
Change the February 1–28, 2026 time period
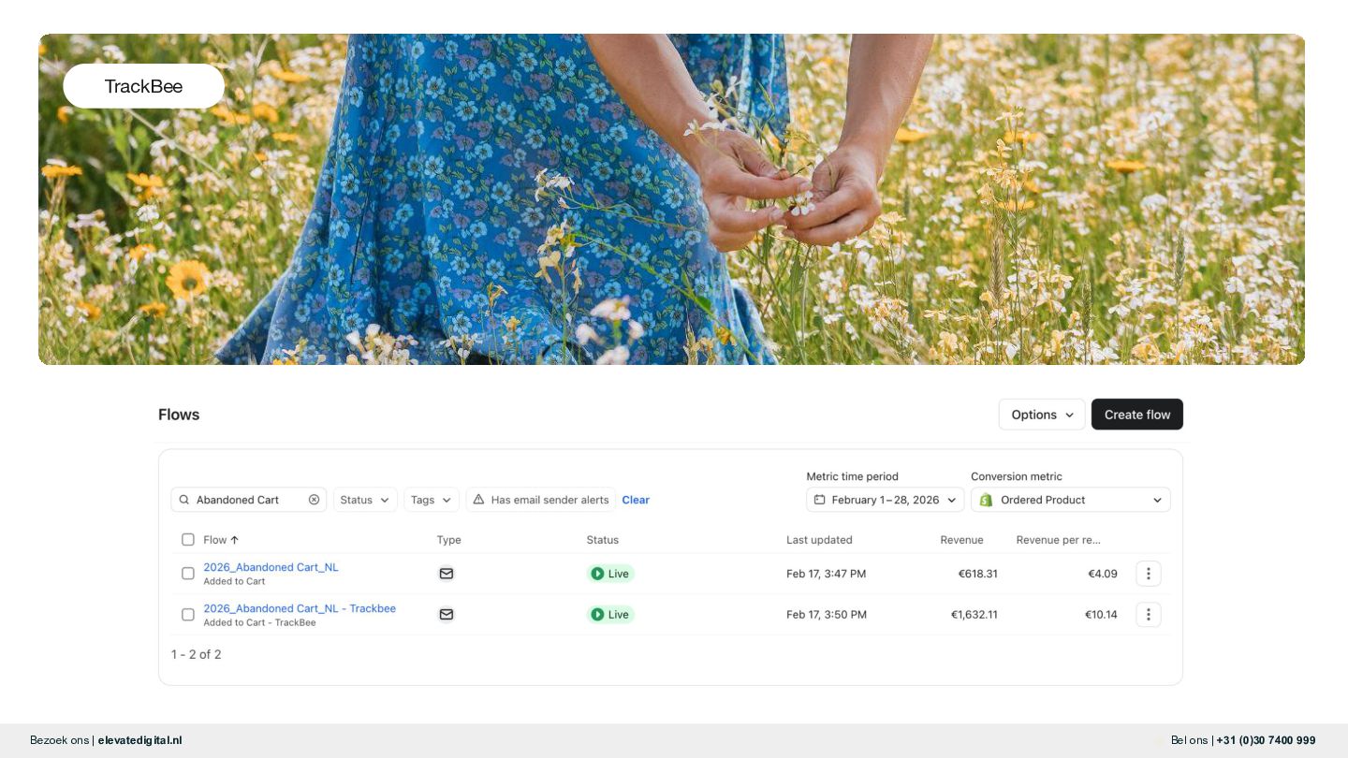point(885,500)
